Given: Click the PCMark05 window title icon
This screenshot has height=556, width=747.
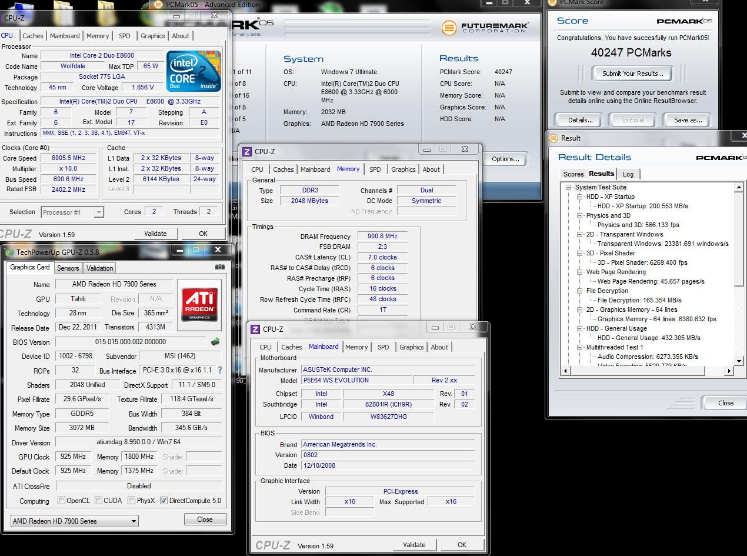Looking at the screenshot, I should click(157, 4).
